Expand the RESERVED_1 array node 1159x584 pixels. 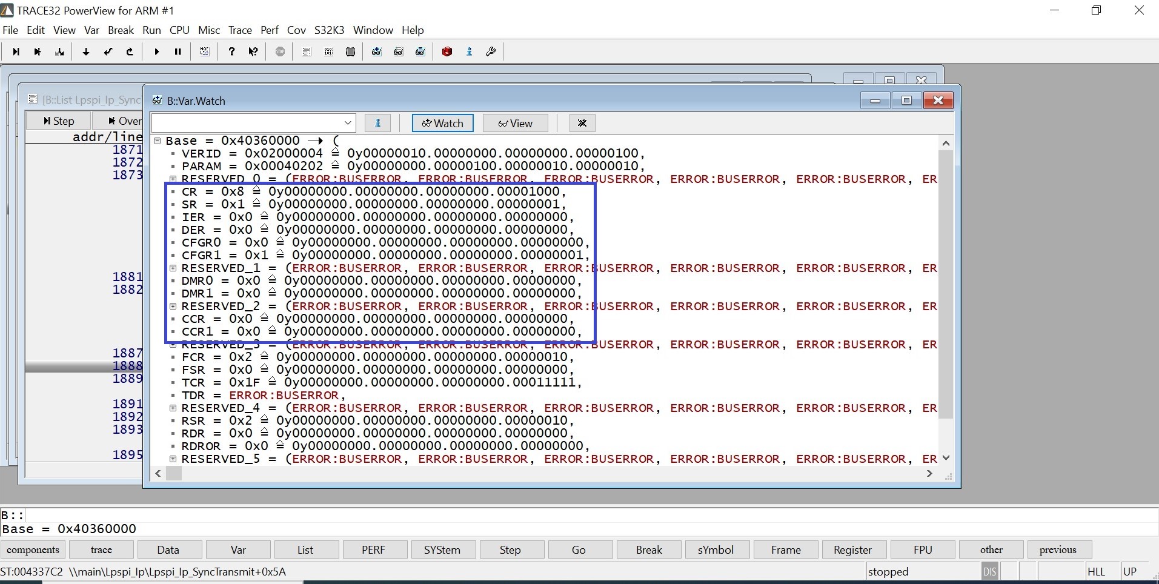click(x=173, y=268)
